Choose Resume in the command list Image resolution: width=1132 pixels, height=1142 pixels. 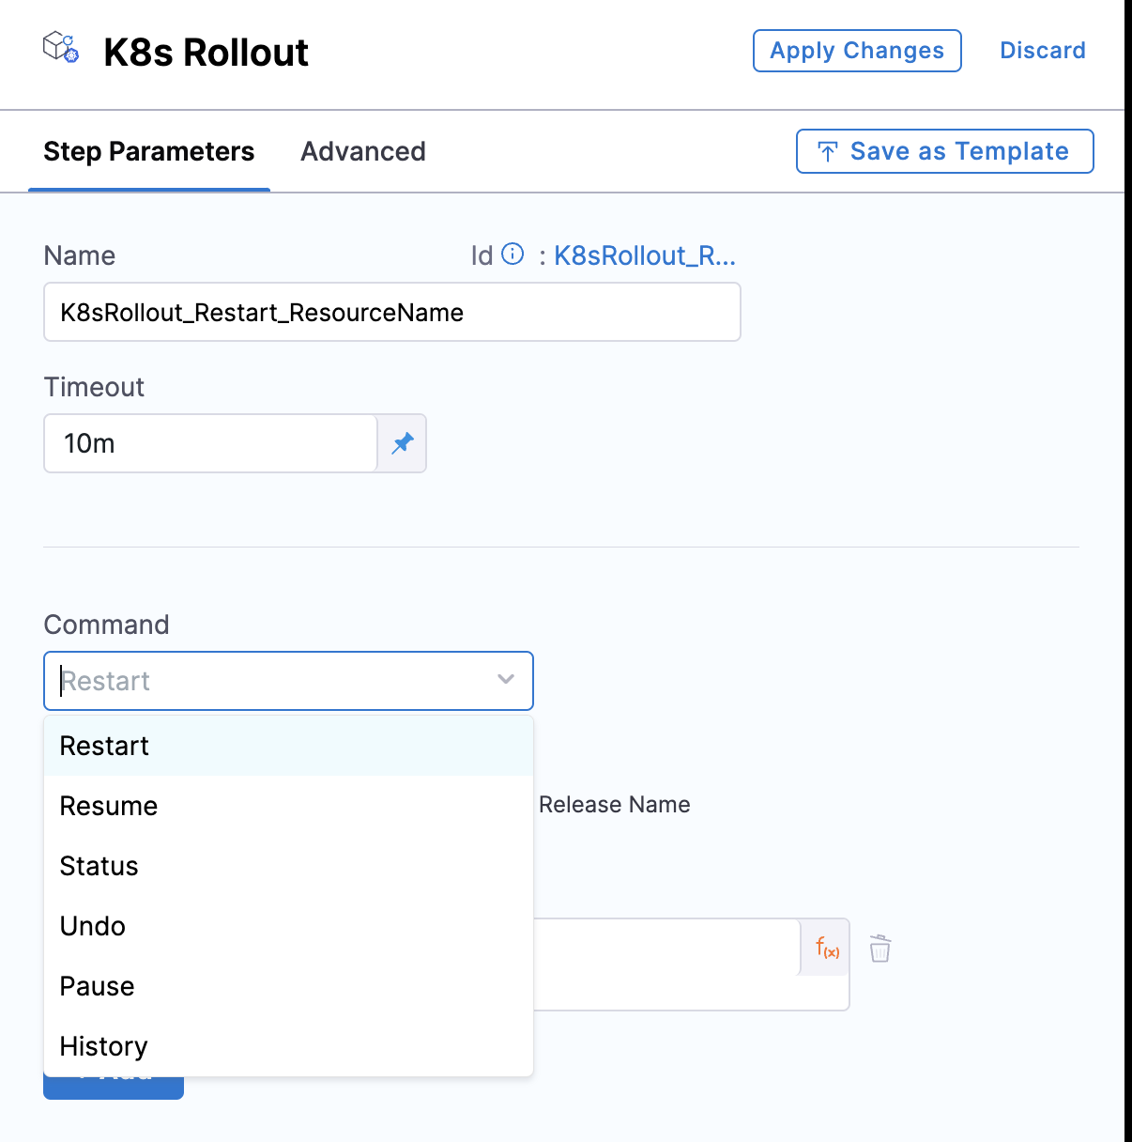pyautogui.click(x=108, y=806)
